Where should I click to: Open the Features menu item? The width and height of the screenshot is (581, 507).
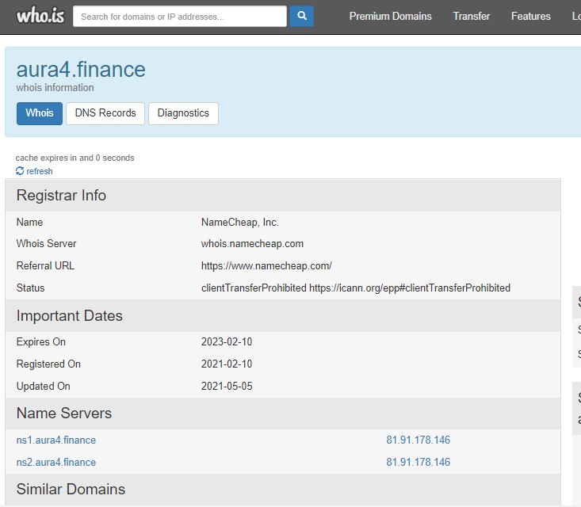point(530,17)
